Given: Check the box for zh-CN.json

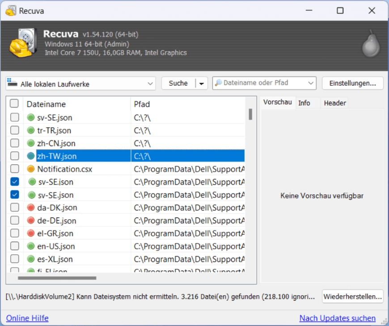Looking at the screenshot, I should (15, 143).
